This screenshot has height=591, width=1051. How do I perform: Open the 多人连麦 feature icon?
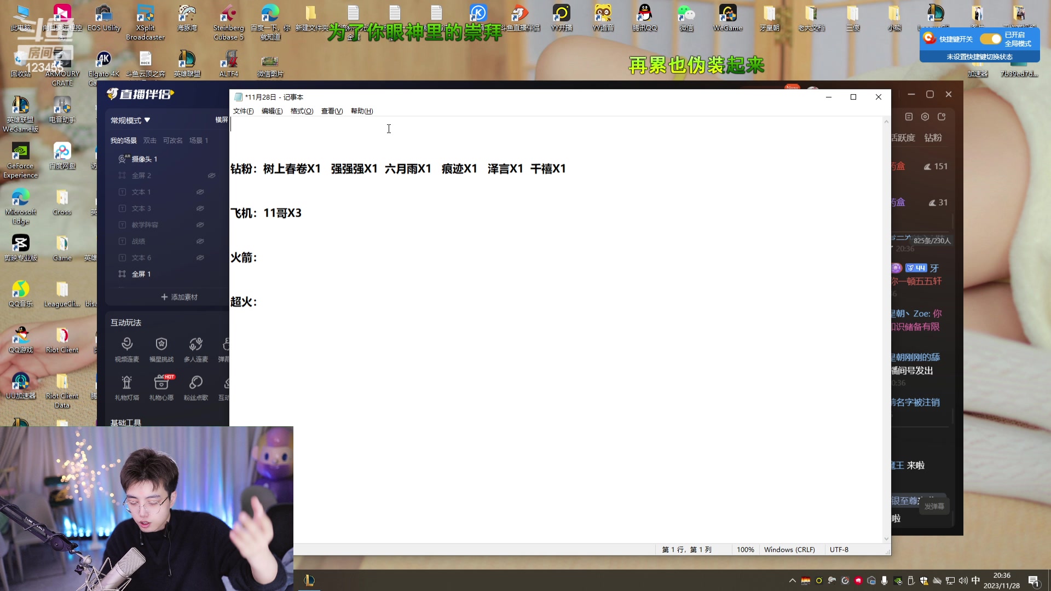point(195,344)
